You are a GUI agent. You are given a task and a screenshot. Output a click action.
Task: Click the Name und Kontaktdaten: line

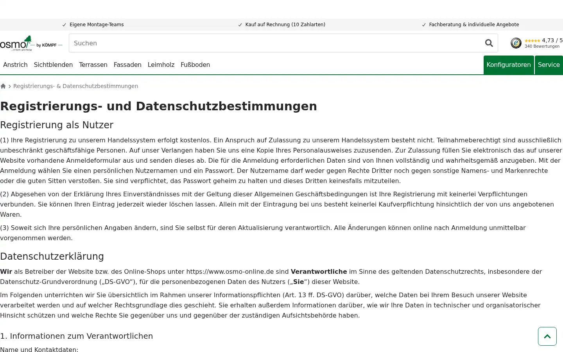pos(39,350)
